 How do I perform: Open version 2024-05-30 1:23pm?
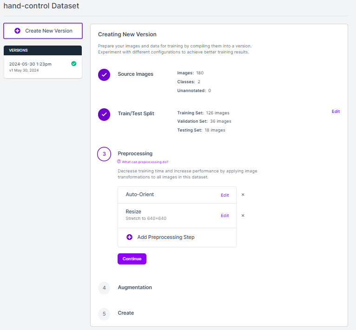(43, 67)
